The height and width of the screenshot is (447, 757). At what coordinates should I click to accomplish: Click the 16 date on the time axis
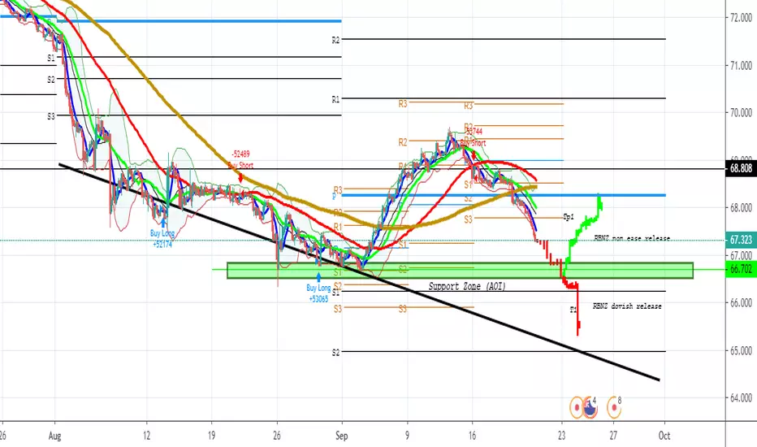point(472,436)
